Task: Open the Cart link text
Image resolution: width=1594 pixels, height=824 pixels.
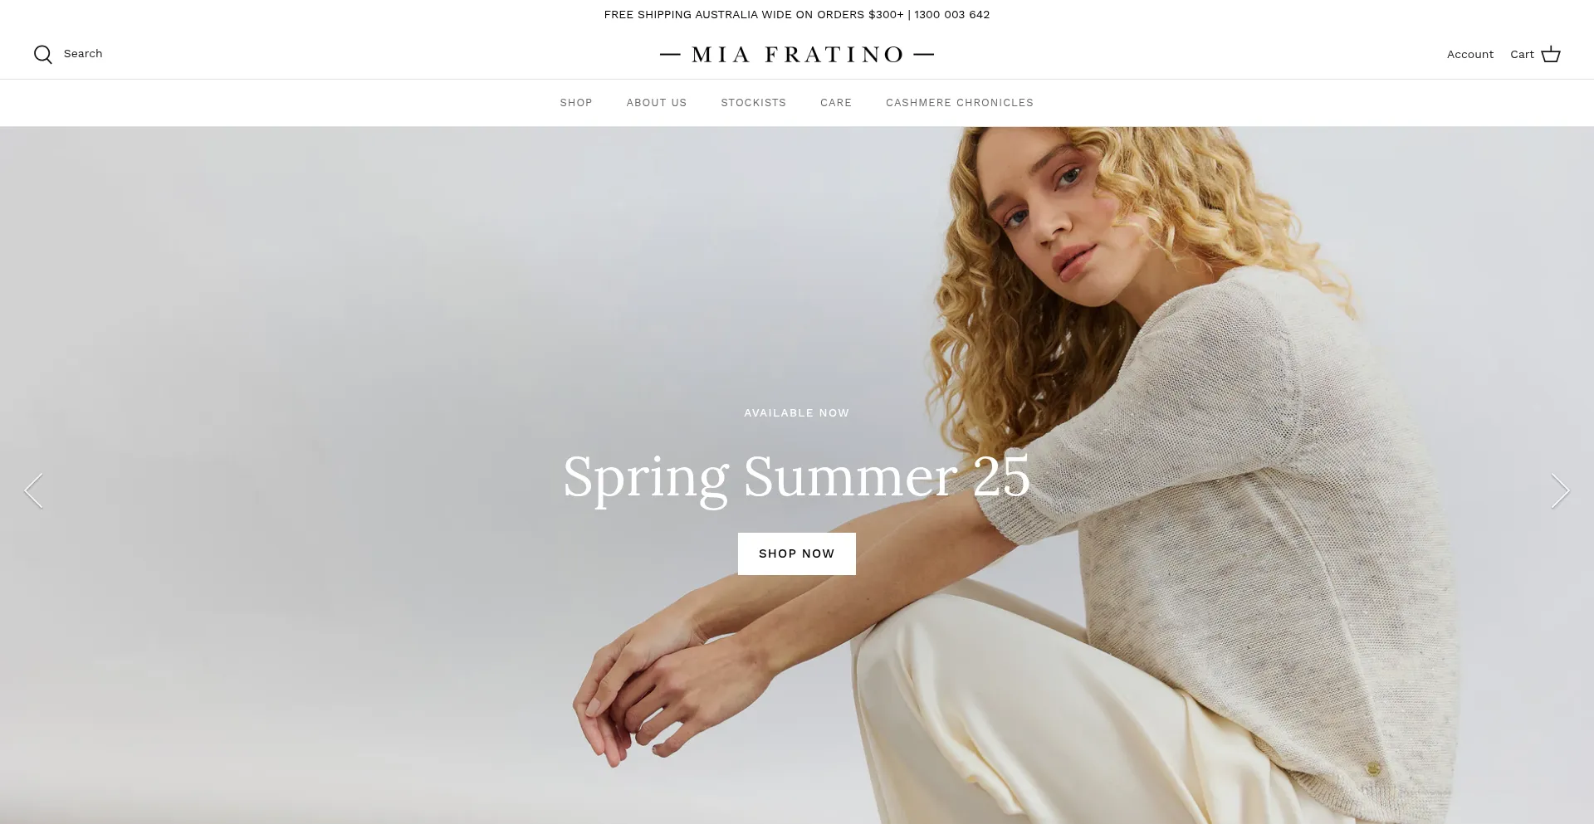Action: coord(1522,55)
